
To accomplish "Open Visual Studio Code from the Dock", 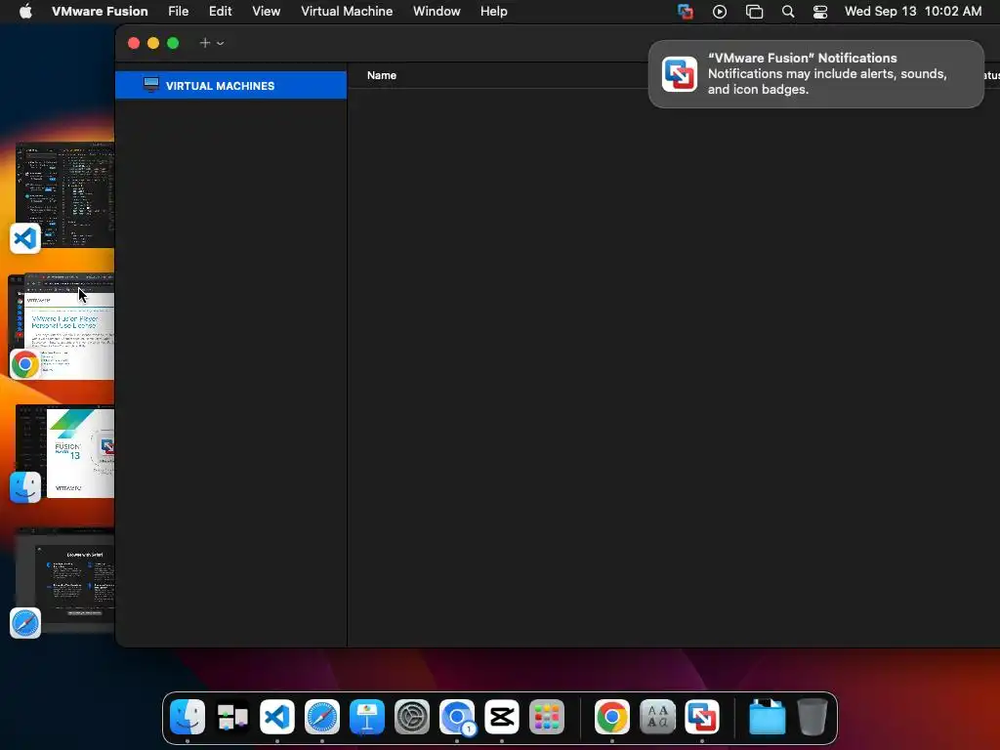I will [277, 717].
